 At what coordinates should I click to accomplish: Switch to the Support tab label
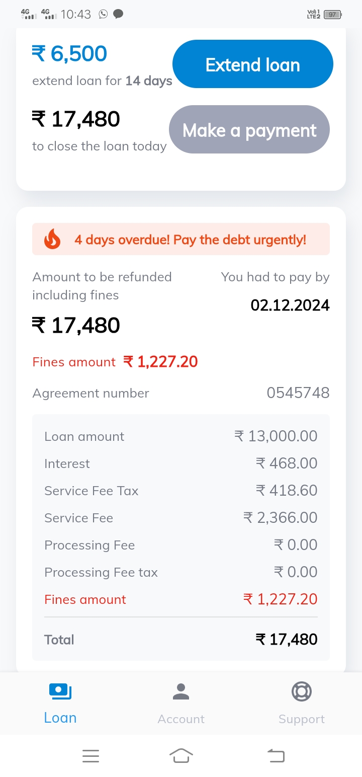[x=302, y=719]
